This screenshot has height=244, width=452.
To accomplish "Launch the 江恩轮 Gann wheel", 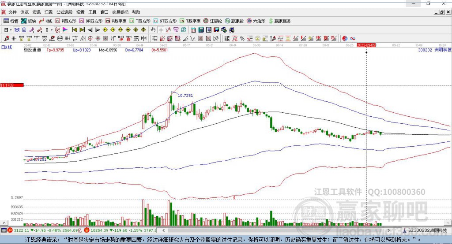I will (x=212, y=21).
